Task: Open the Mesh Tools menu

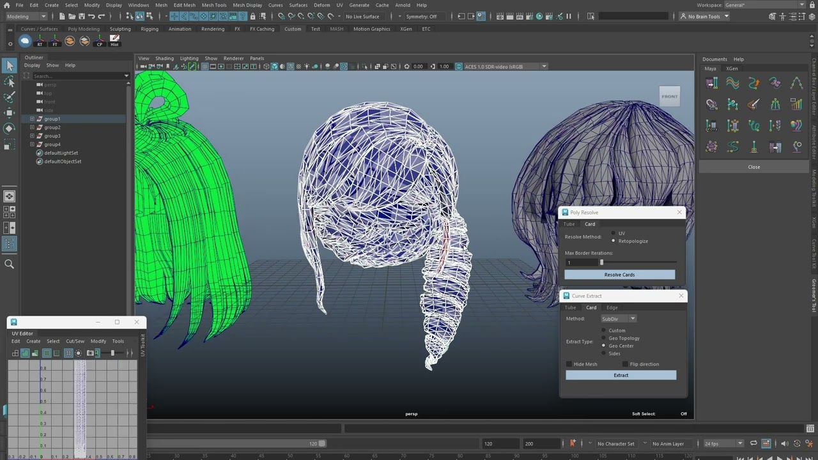Action: pos(214,5)
